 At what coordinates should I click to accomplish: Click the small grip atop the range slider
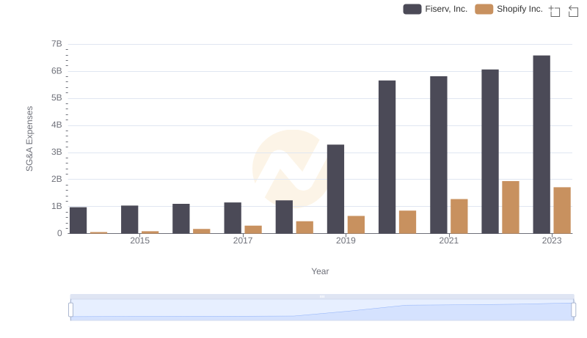[322, 296]
